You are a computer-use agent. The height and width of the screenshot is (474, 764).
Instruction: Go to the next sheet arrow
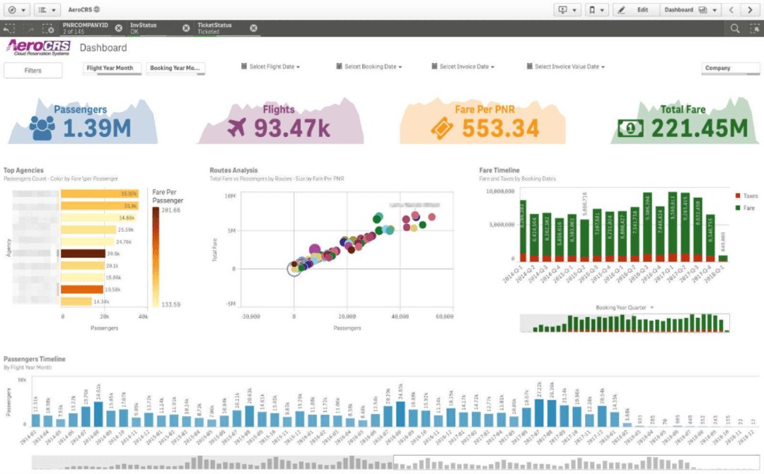pos(751,10)
